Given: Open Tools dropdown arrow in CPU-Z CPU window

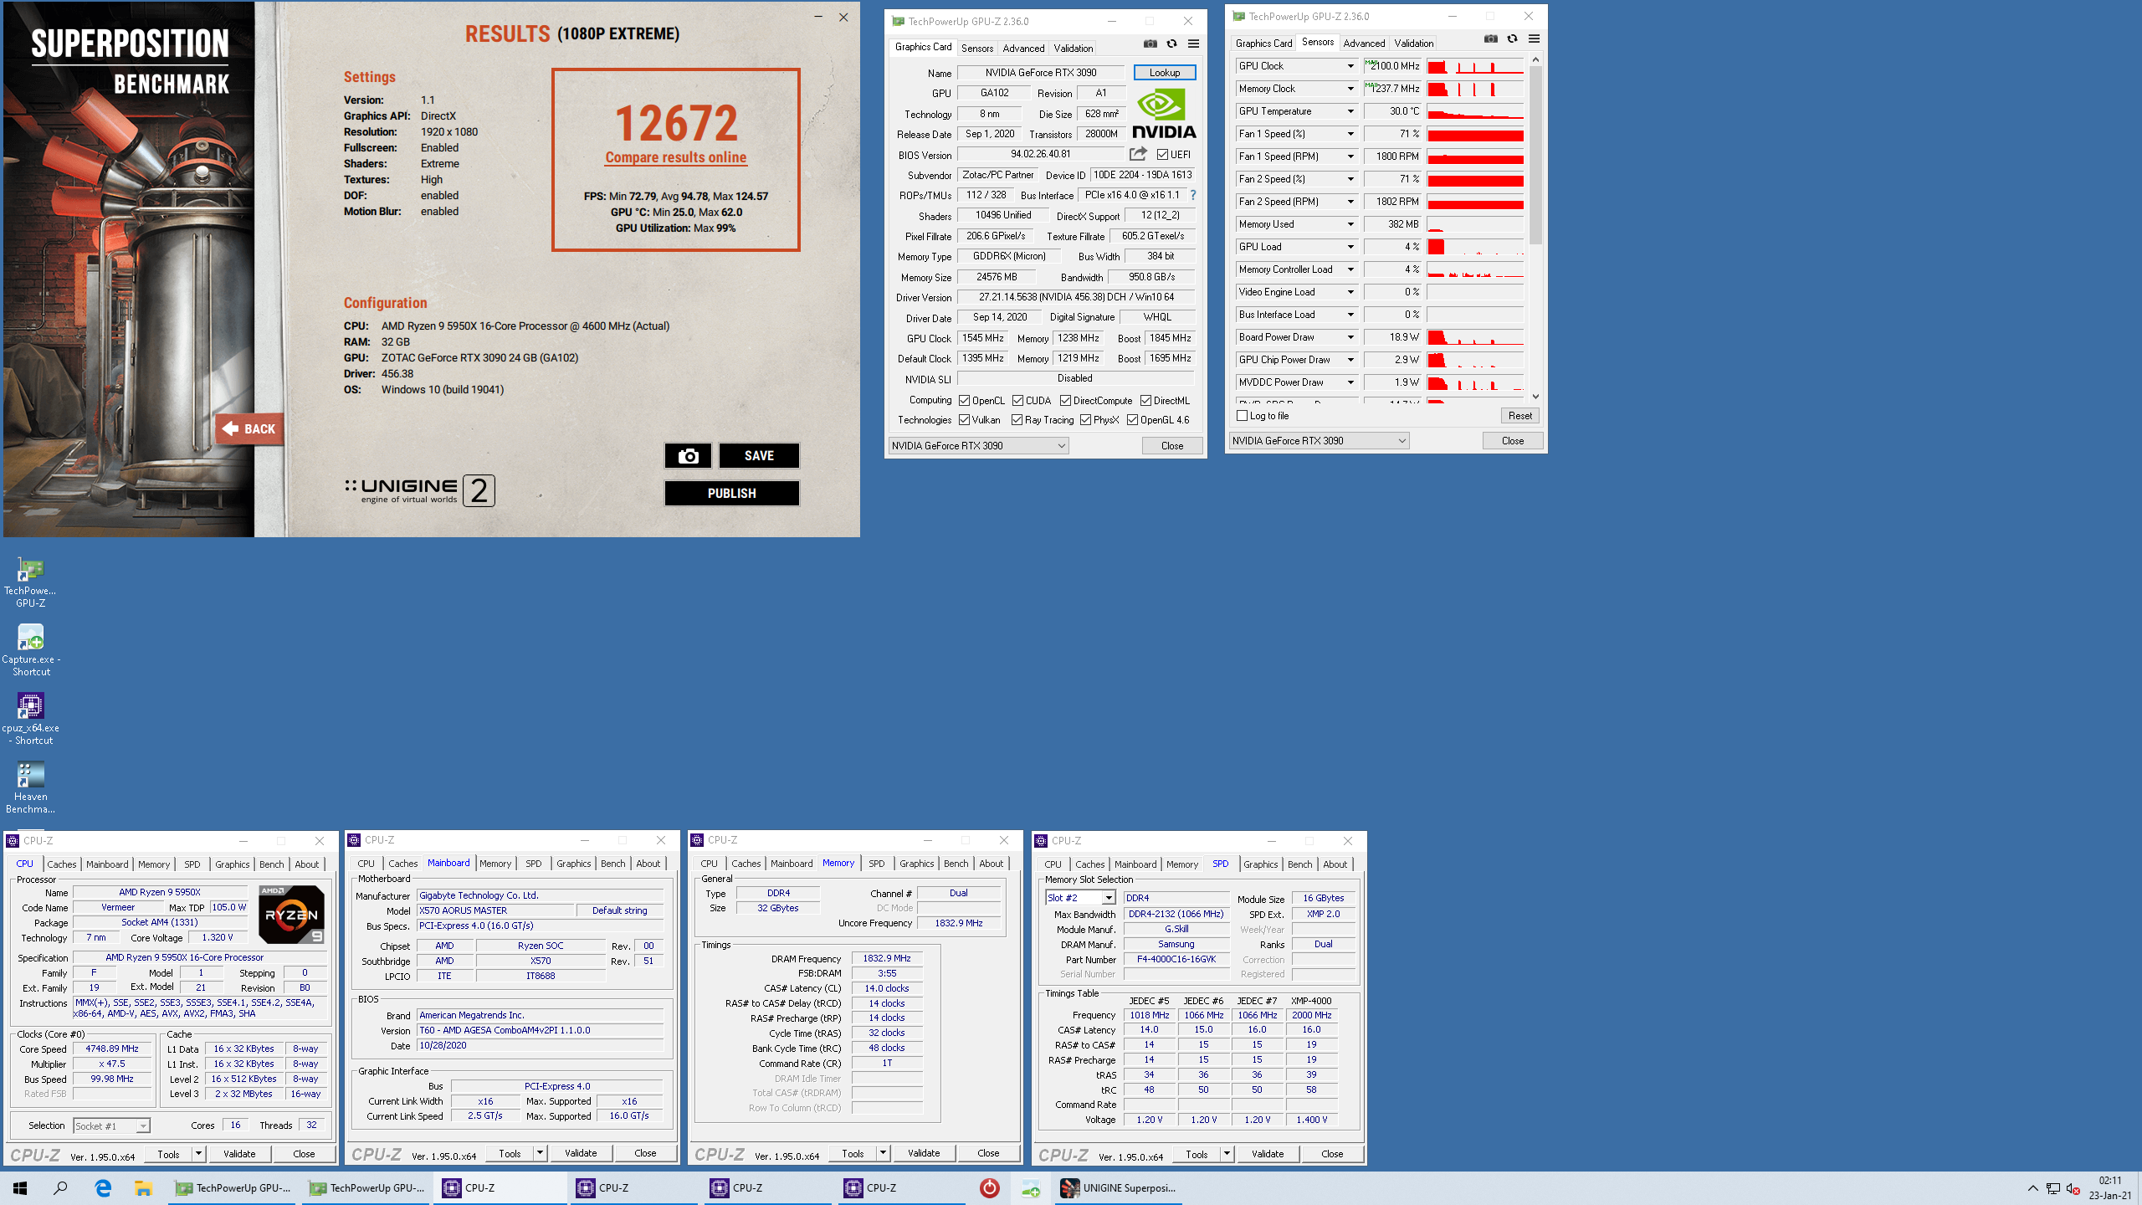Looking at the screenshot, I should (x=199, y=1154).
